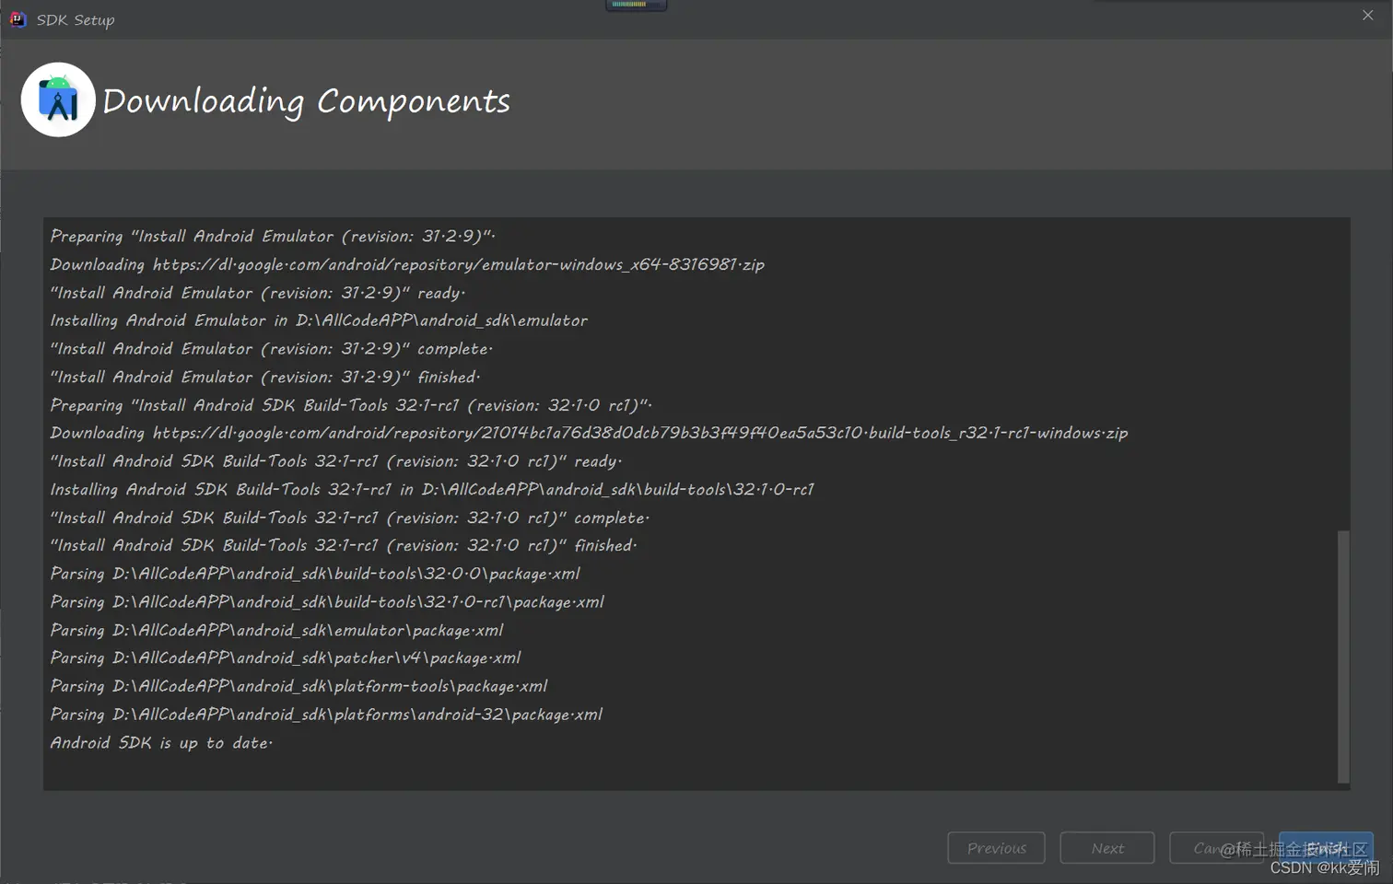Click 'SDK Setup' window title text
Screen dimensions: 1393x884
(76, 20)
